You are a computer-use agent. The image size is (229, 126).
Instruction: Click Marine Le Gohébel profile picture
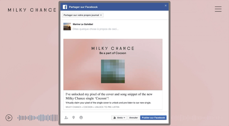(67, 26)
